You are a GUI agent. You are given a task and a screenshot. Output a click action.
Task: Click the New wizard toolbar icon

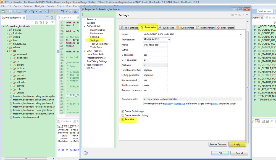point(3,11)
